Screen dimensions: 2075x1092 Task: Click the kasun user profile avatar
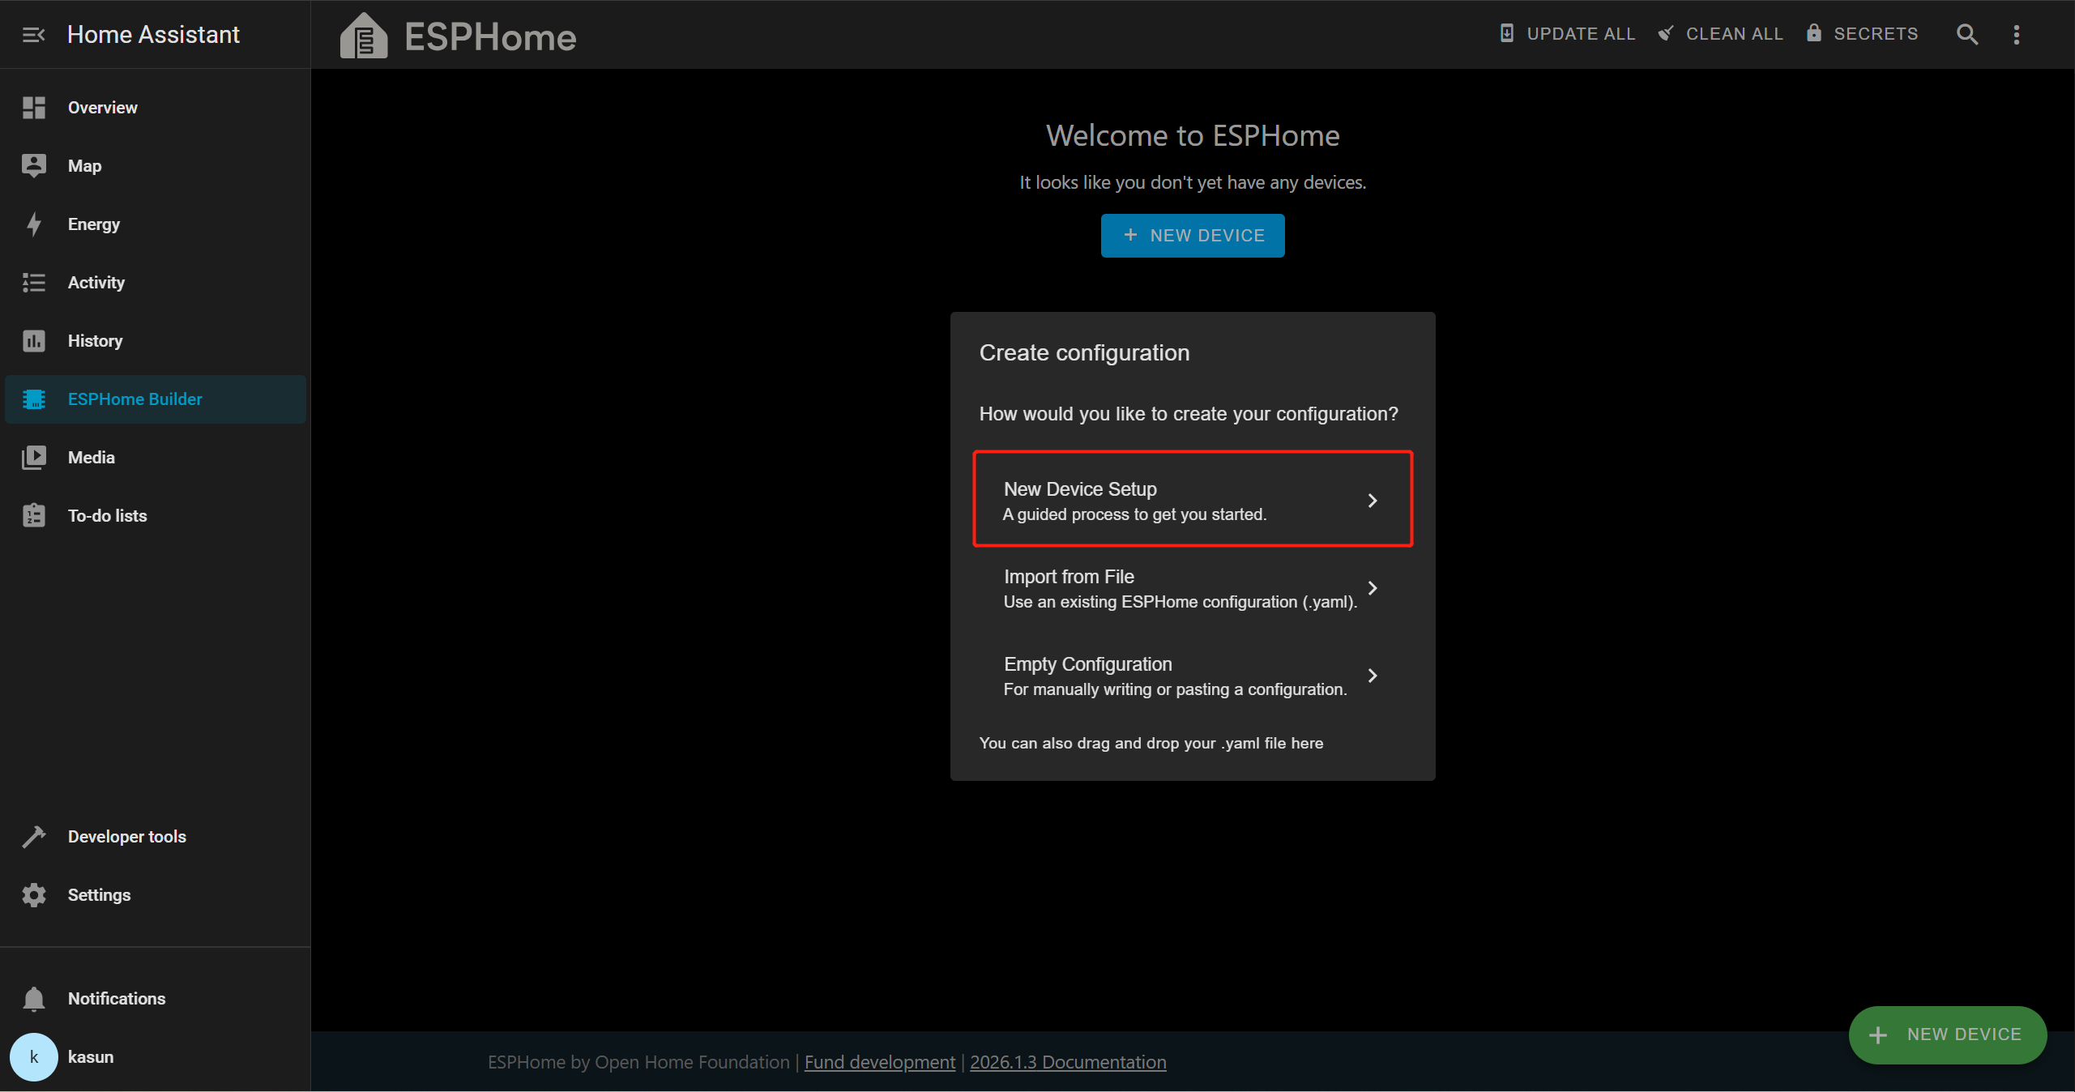pyautogui.click(x=34, y=1057)
